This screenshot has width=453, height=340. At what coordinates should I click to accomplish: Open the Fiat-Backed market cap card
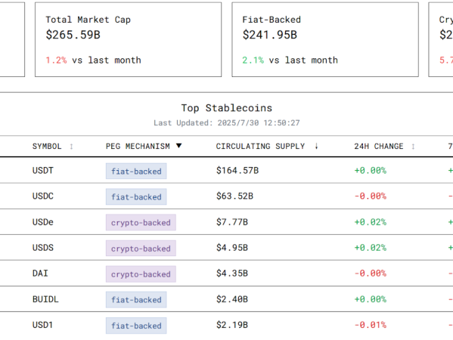(325, 39)
